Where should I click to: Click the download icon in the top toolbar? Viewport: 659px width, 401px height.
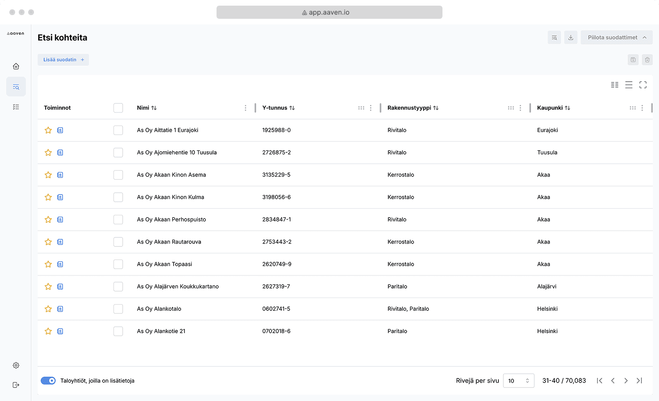571,38
